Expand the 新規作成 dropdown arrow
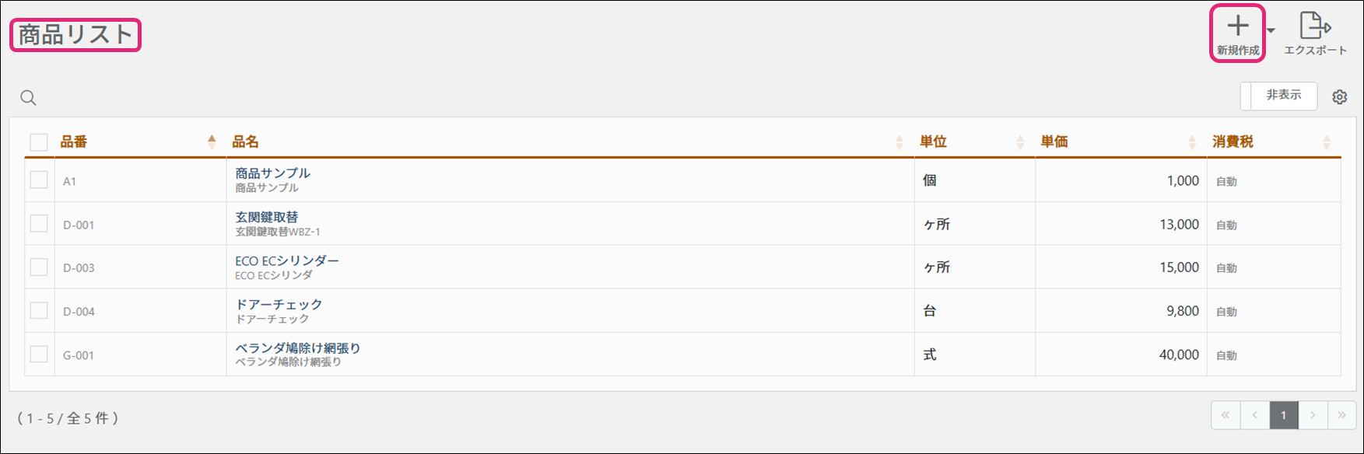Image resolution: width=1364 pixels, height=454 pixels. click(x=1271, y=31)
